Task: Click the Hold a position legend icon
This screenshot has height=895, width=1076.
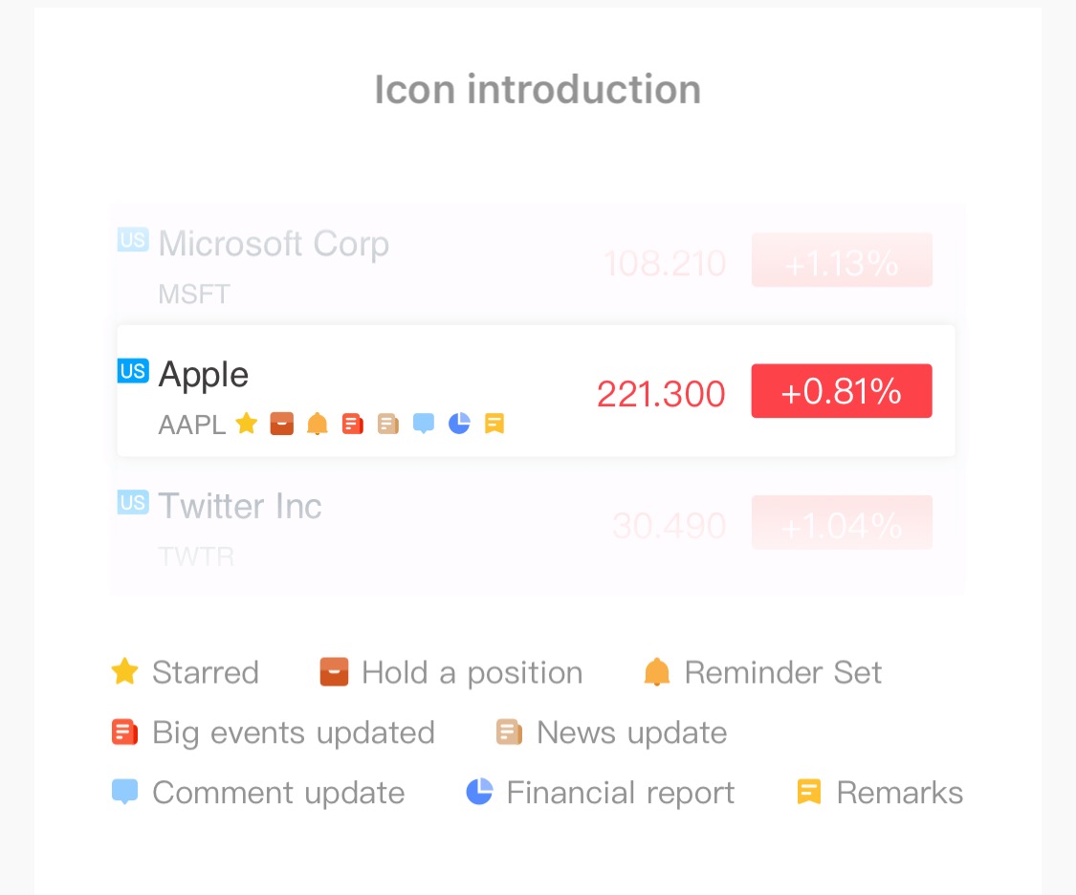Action: click(334, 671)
